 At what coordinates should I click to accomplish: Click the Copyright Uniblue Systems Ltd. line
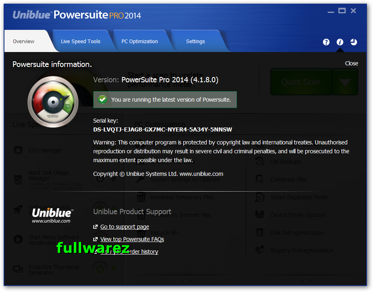pos(158,174)
